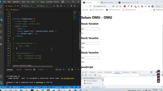
Task: Open the no-unused-vars link in terminal
Action: coord(67,78)
